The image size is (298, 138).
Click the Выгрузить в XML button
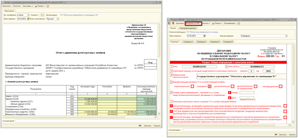pyautogui.click(x=193, y=23)
